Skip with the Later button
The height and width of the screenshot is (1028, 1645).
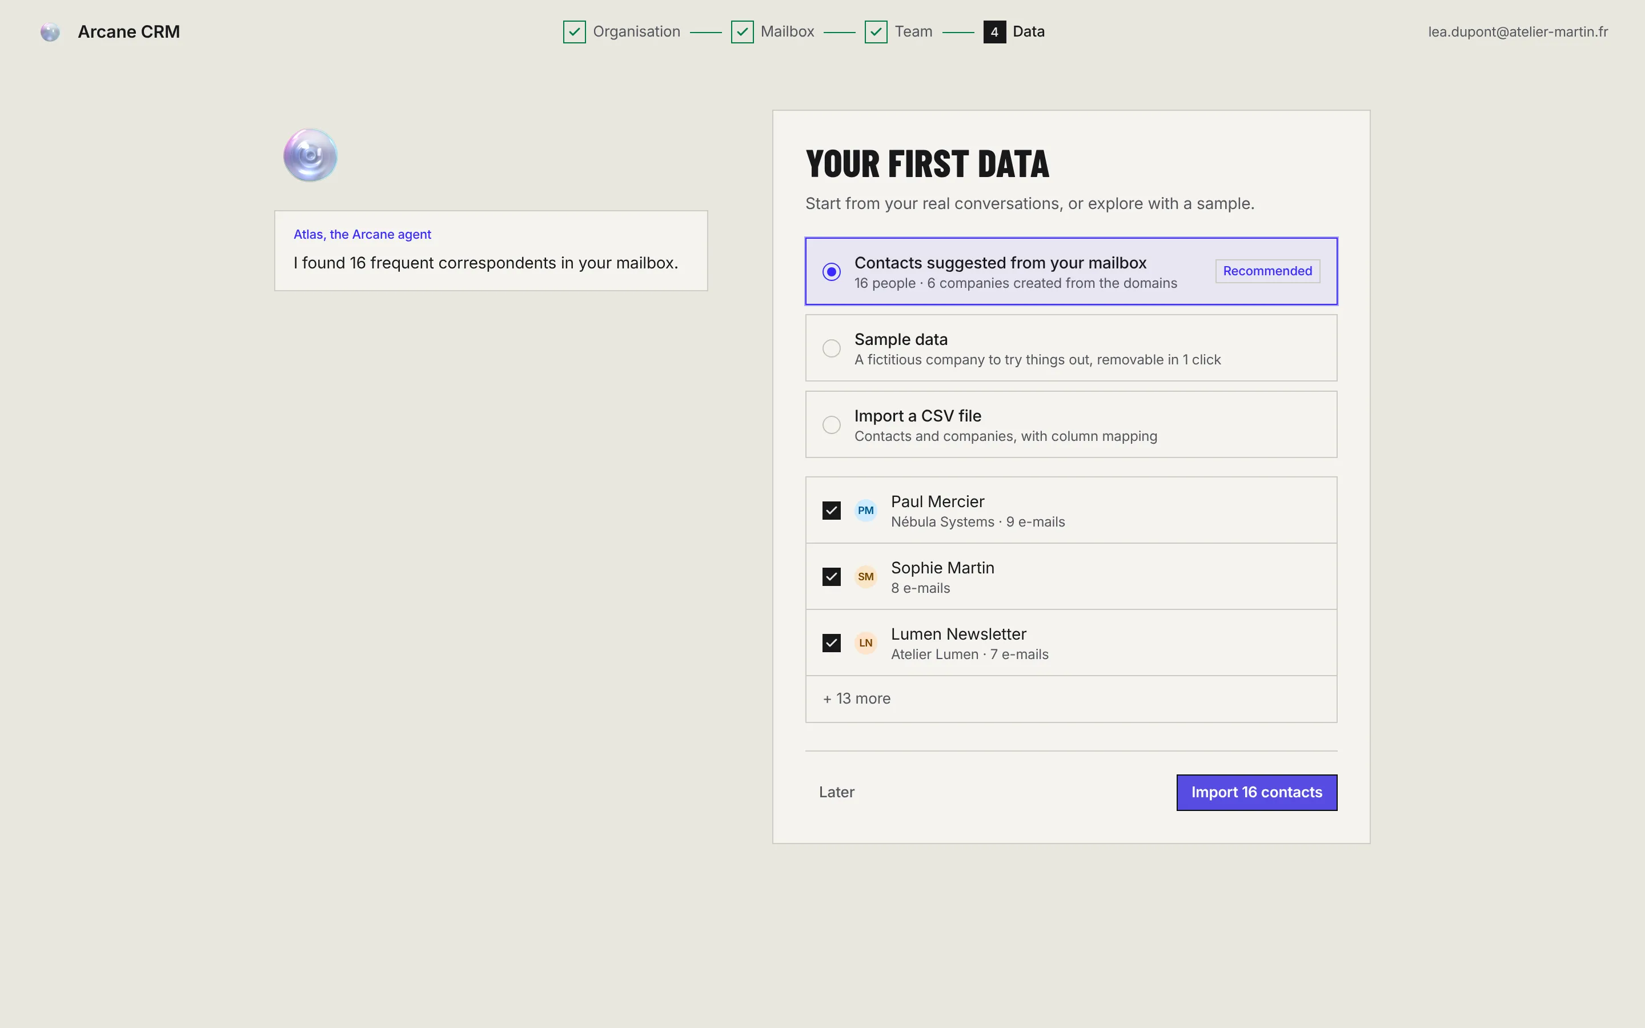tap(836, 792)
